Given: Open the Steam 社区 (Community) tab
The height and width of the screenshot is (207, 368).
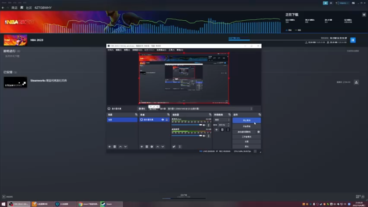Looking at the screenshot, I should [29, 8].
